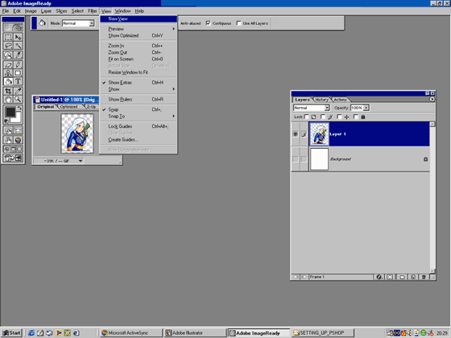
Task: Toggle the Contiguous checkbox
Action: point(209,23)
